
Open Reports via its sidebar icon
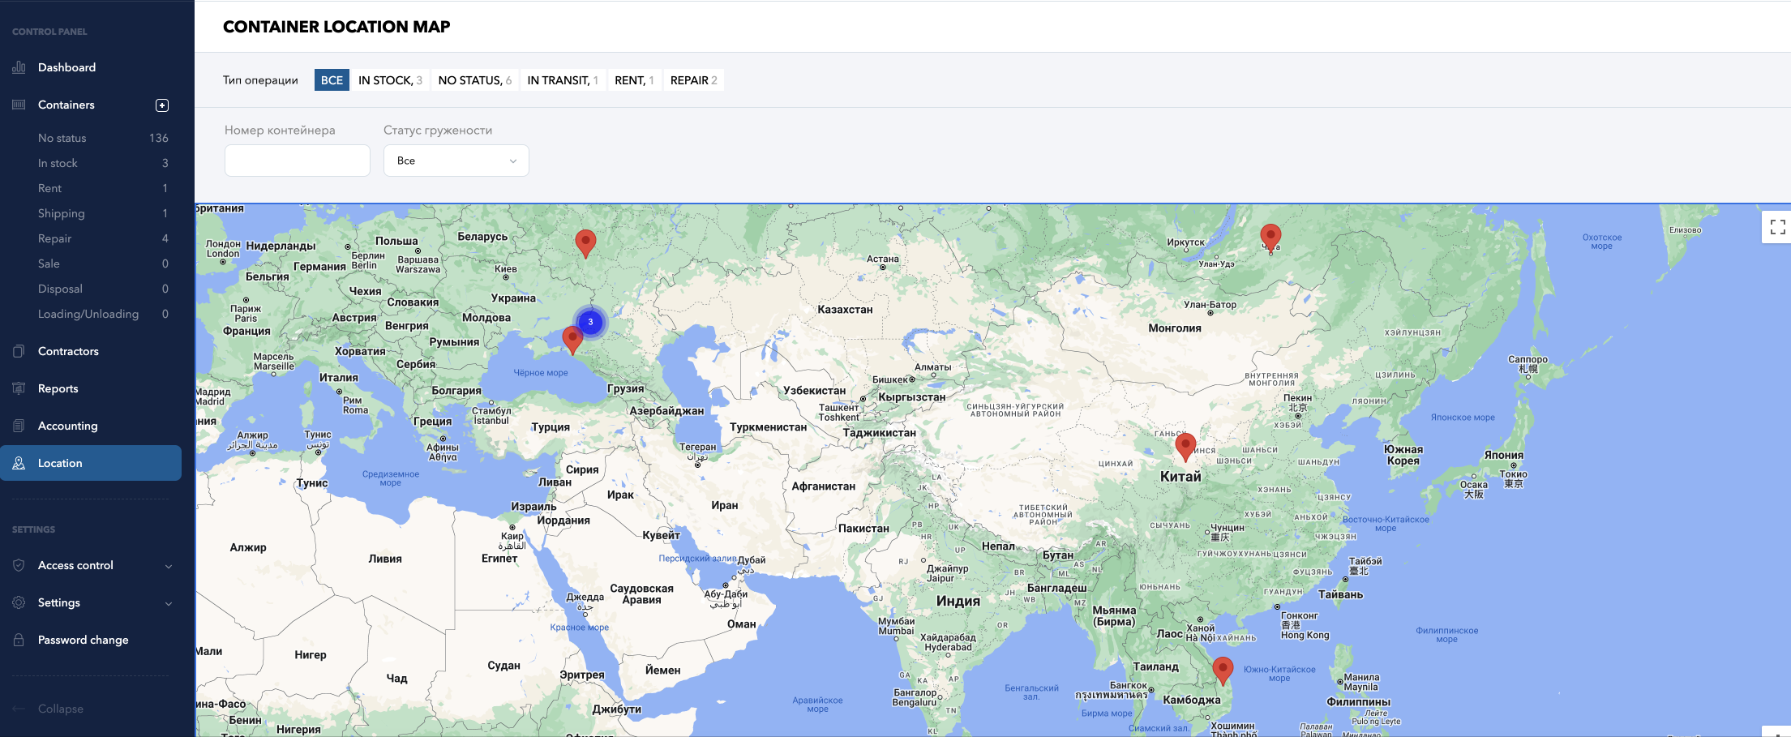point(18,388)
